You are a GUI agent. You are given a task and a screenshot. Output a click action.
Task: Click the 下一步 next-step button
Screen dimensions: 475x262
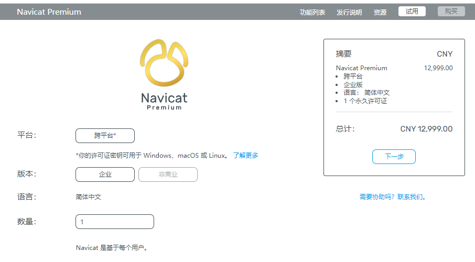[394, 157]
